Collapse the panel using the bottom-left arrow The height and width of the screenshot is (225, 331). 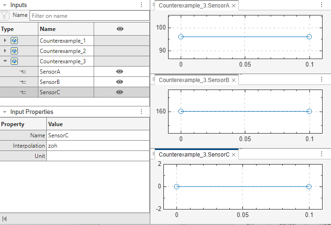point(5,219)
